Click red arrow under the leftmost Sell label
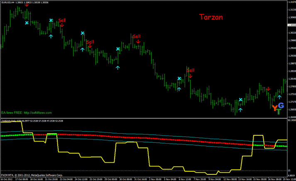296x181 pixels. point(61,25)
